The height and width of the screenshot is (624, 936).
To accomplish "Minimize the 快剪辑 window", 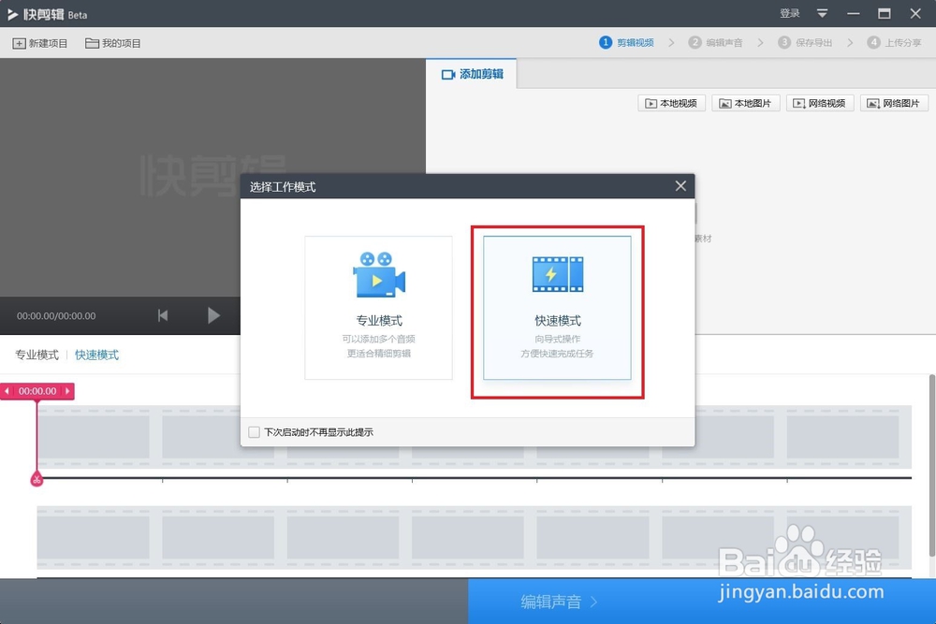I will coord(853,13).
